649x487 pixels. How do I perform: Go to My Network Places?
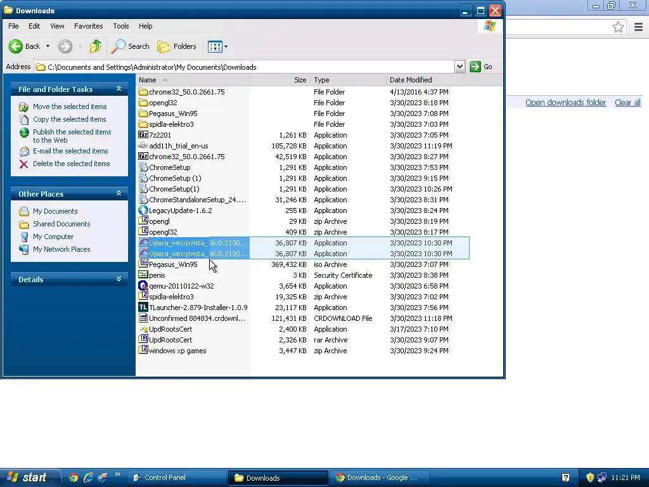click(x=61, y=249)
